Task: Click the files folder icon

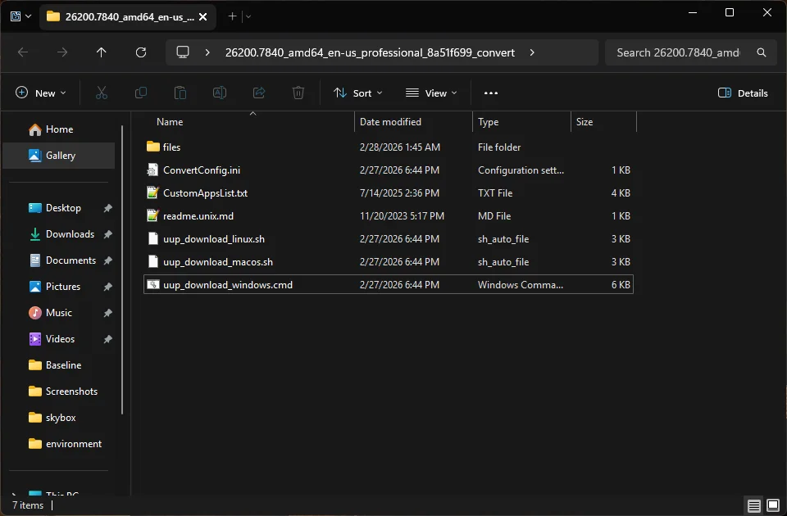Action: click(153, 147)
